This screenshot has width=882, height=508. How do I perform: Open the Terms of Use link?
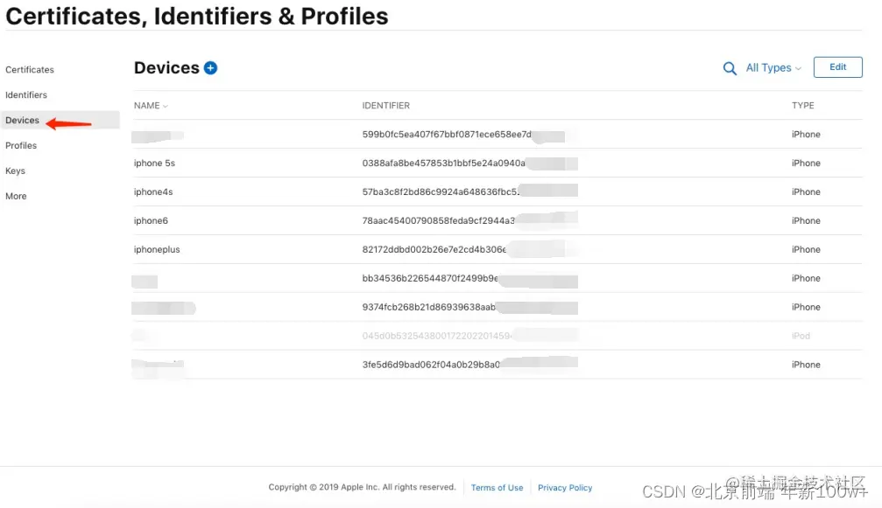(497, 488)
